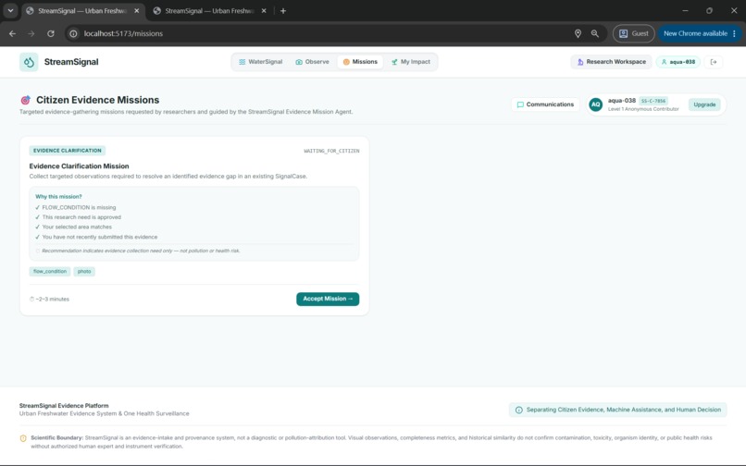Click the StreamSignal Evidence Platform footer text
The height and width of the screenshot is (466, 746).
64,406
